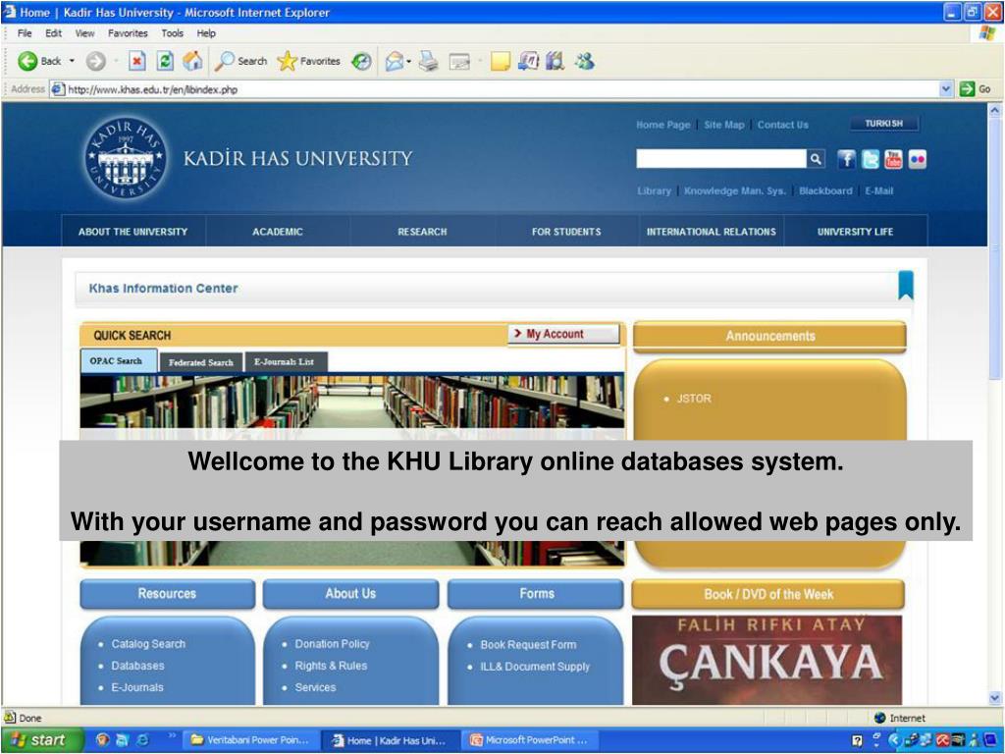Click the Kadir Has University seal logo
This screenshot has width=1005, height=754.
pos(126,158)
